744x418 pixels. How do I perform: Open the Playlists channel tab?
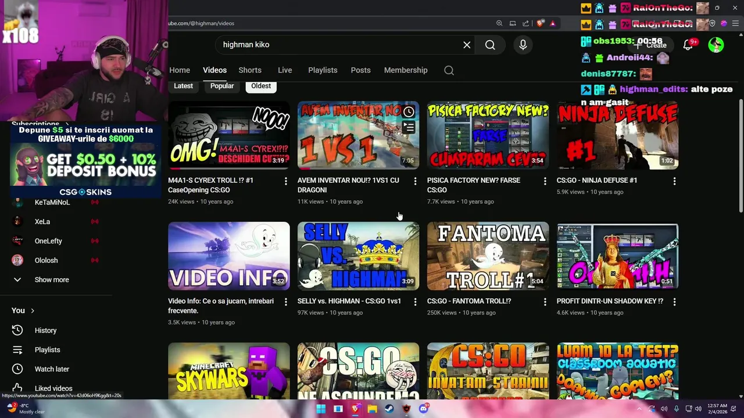point(323,70)
